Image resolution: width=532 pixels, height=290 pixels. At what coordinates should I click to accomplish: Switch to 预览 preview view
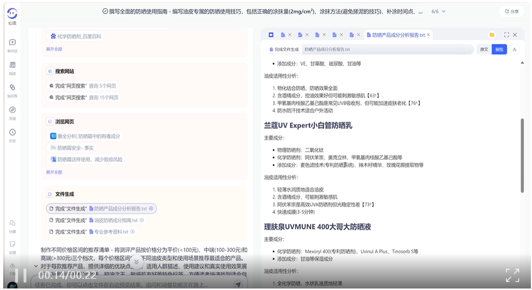pyautogui.click(x=499, y=50)
